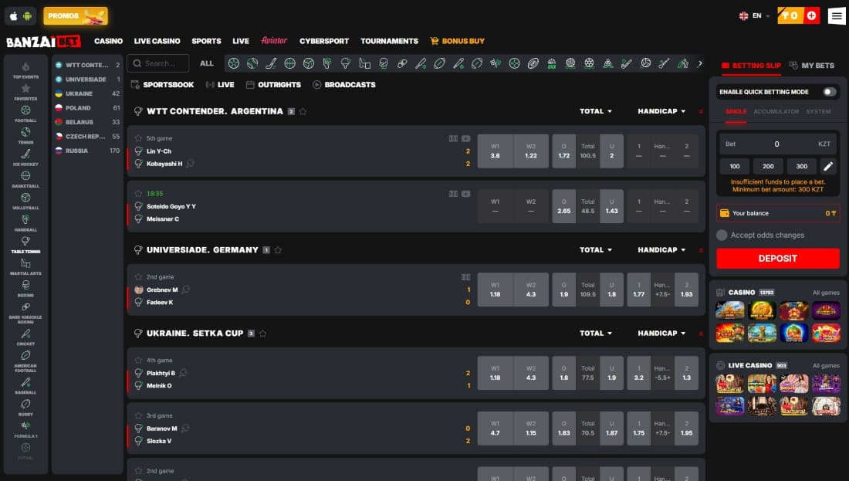
Task: Favorite the WTT Contender Argentina league
Action: 303,112
